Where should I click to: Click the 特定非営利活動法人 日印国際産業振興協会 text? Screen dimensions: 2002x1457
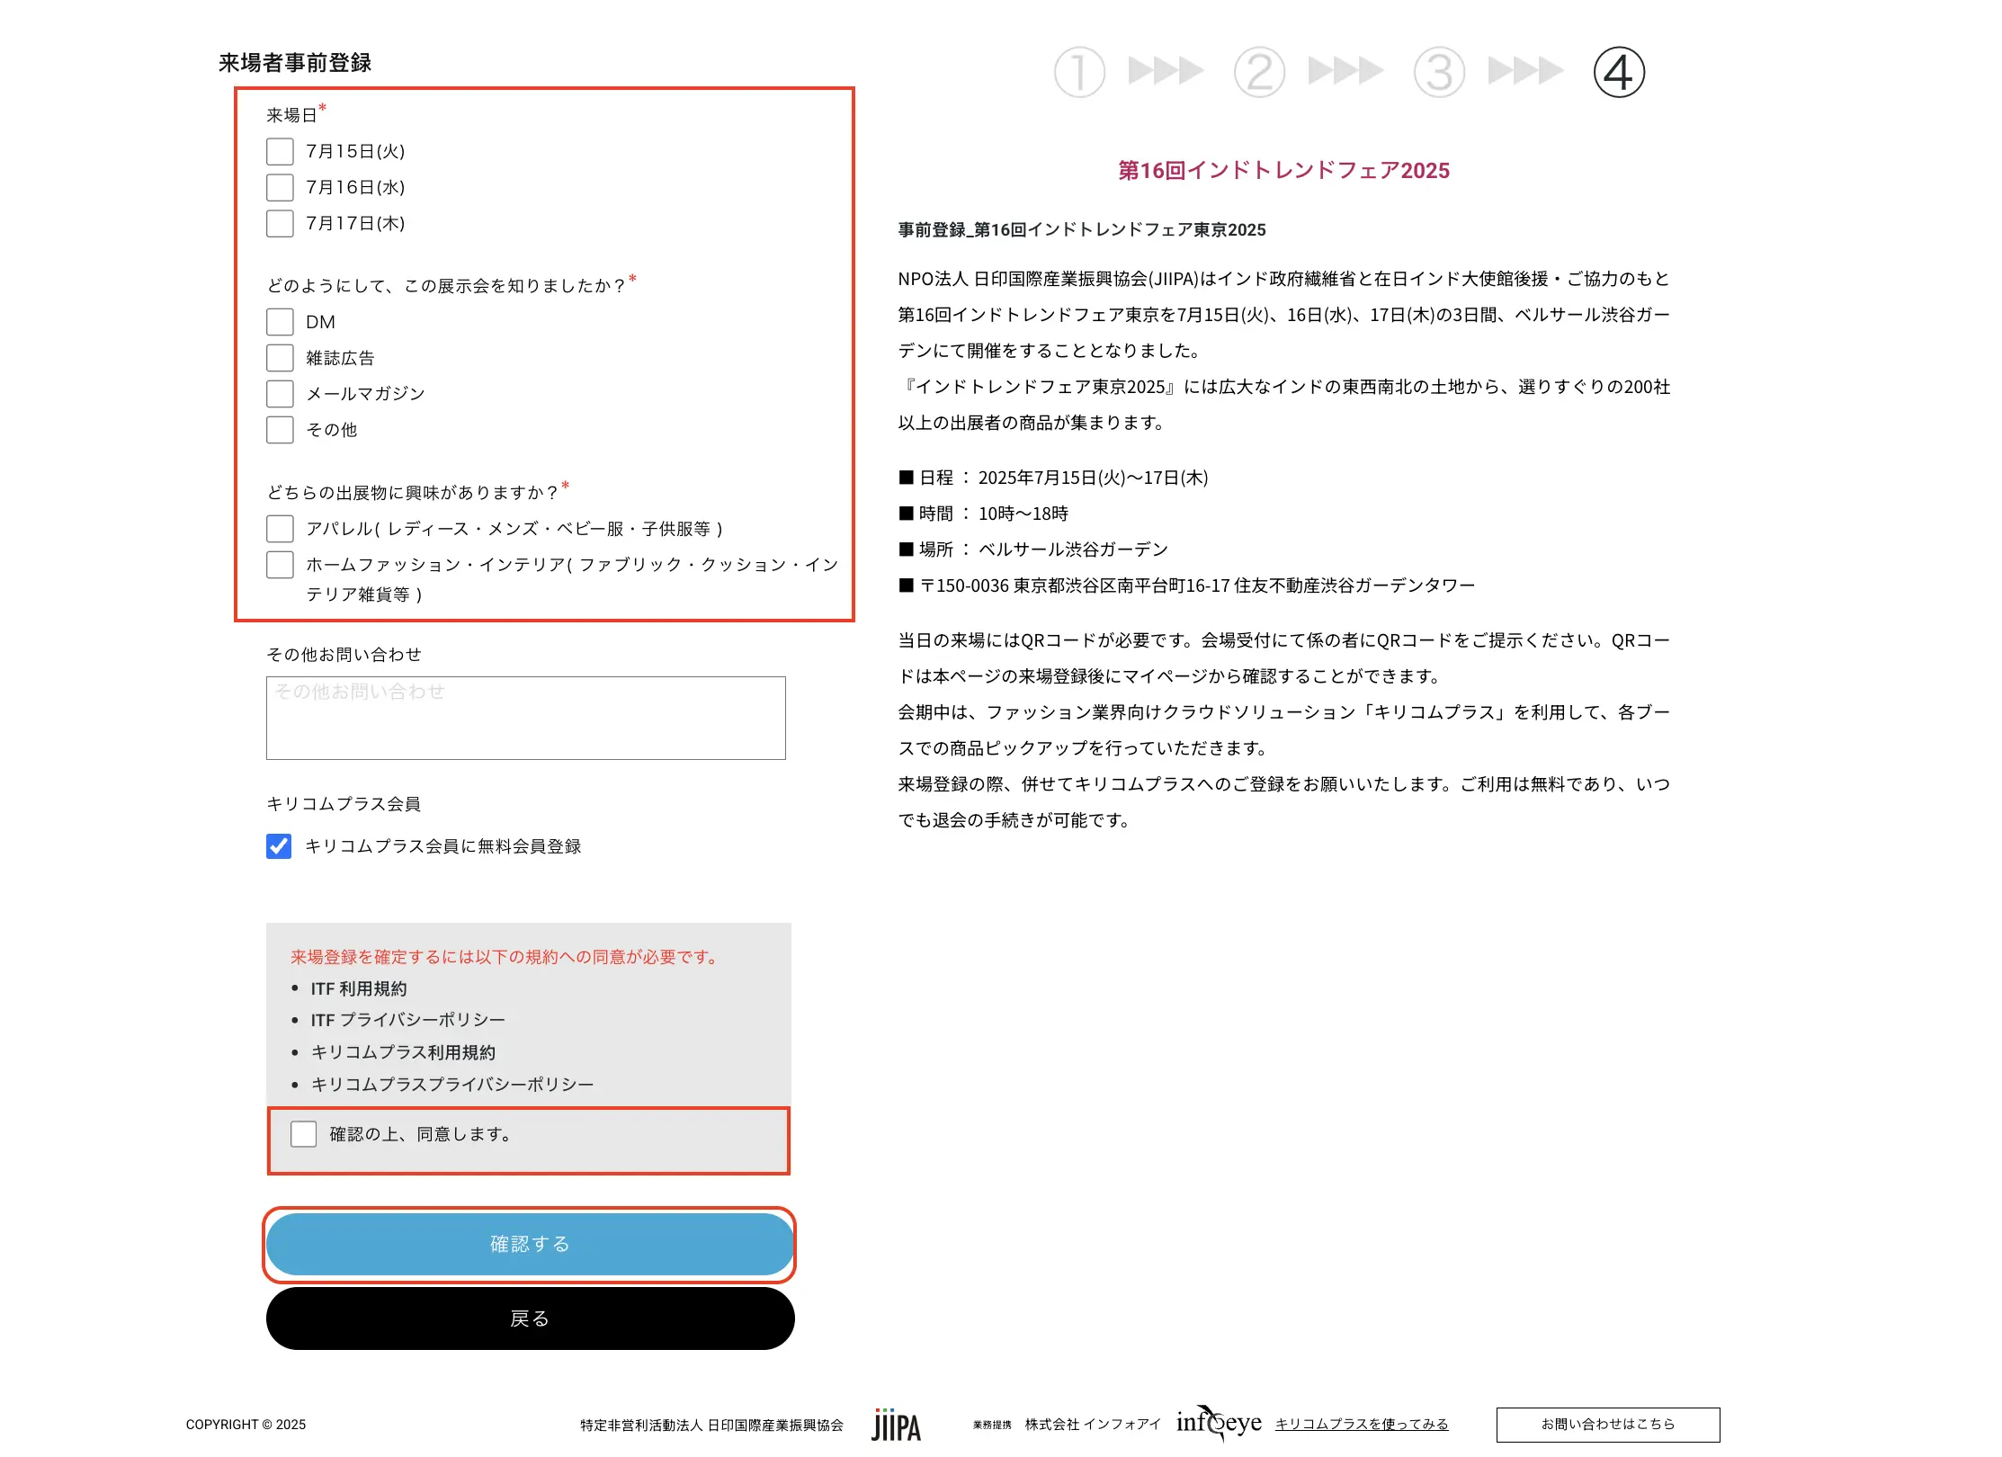tap(711, 1425)
